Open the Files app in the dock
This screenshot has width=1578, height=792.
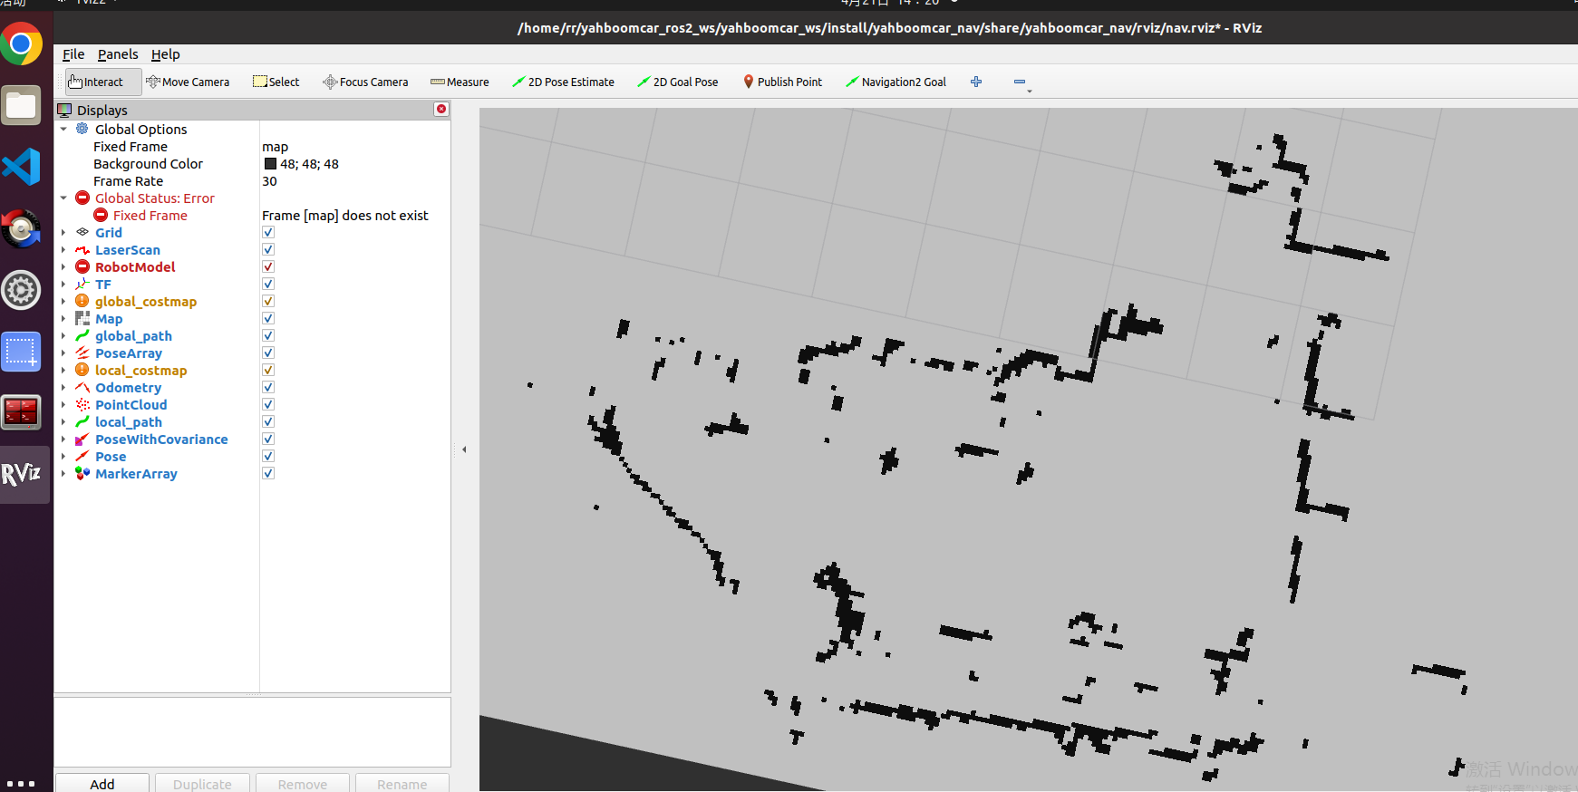tap(21, 105)
